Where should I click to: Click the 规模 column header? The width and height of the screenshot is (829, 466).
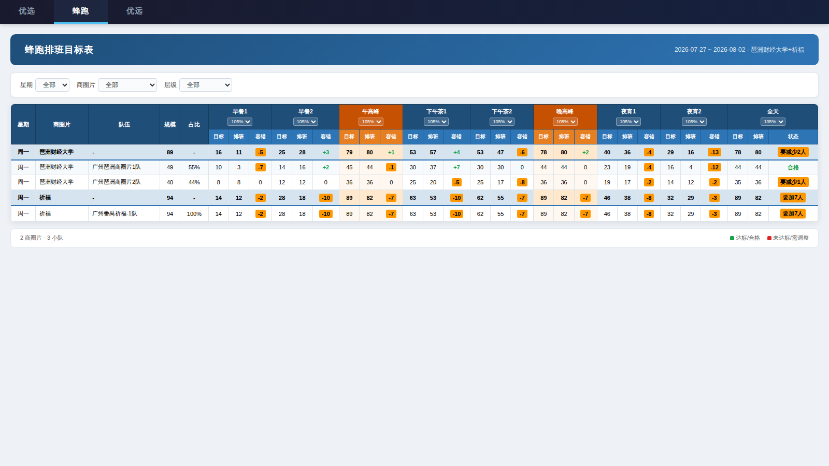pos(170,124)
